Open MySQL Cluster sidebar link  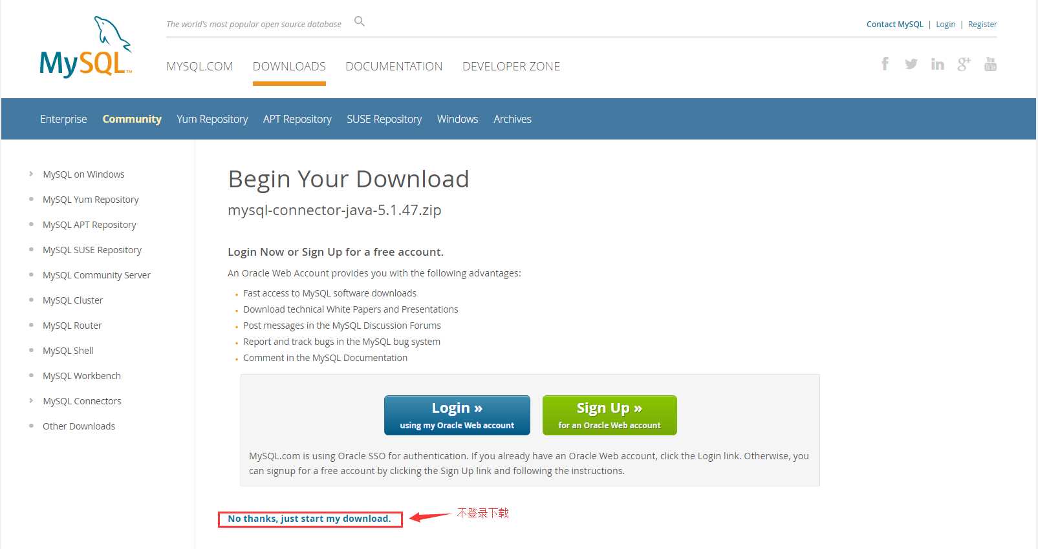tap(72, 300)
